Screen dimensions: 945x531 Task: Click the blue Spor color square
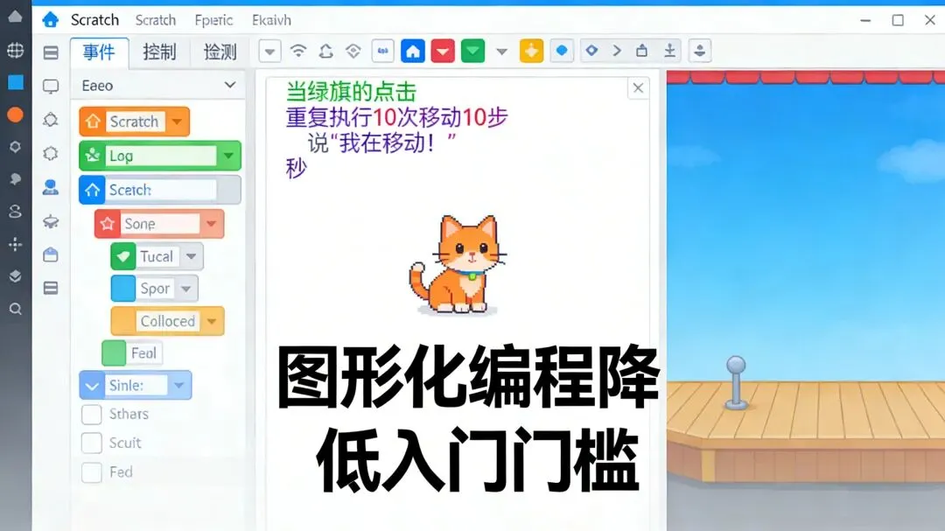(123, 288)
